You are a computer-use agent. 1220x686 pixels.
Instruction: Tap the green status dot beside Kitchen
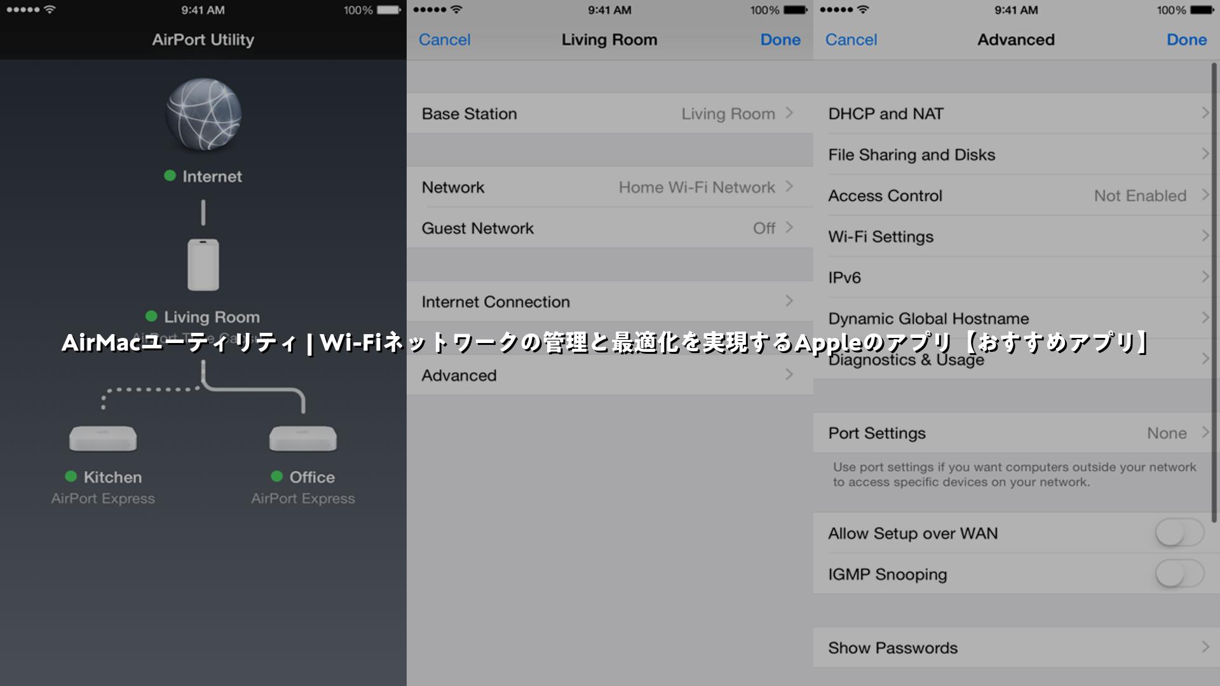coord(71,476)
